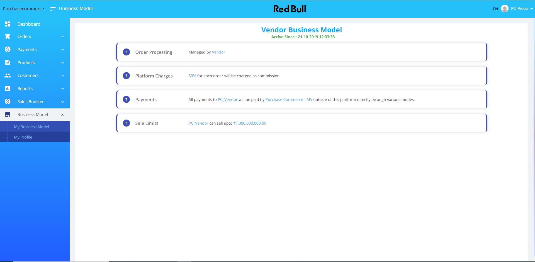Expand the Reports menu chevron
The image size is (535, 262).
click(x=63, y=89)
